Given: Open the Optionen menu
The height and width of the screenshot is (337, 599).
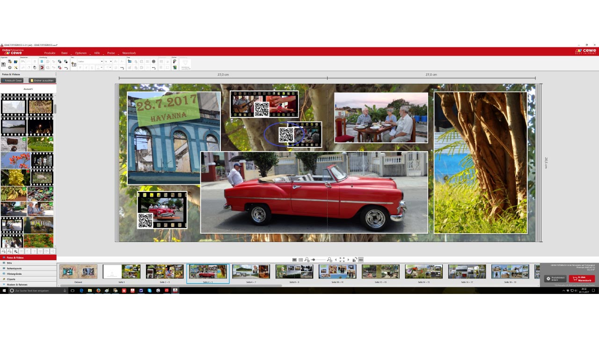Looking at the screenshot, I should [x=80, y=53].
